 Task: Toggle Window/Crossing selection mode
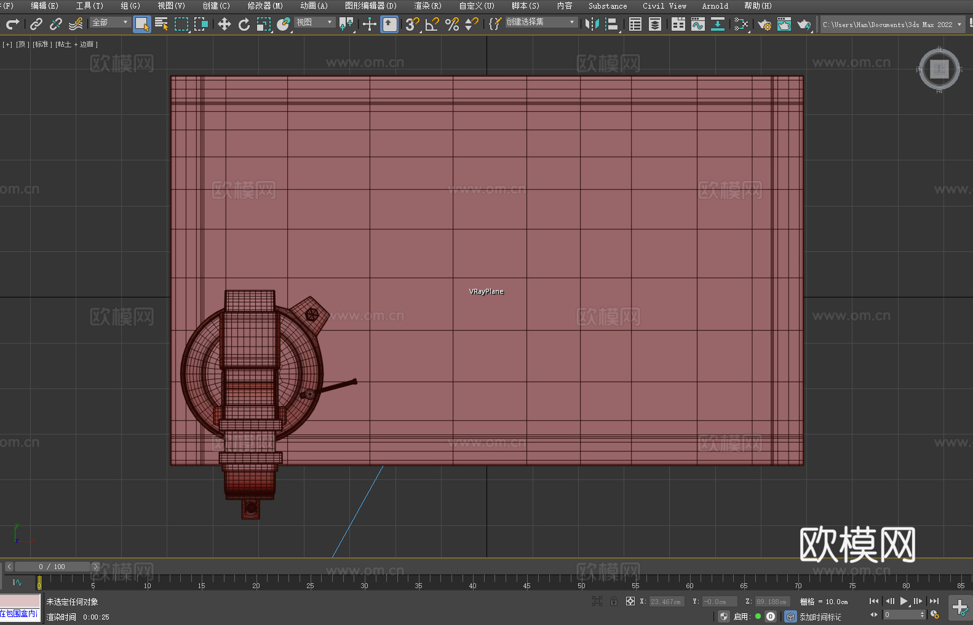coord(201,24)
